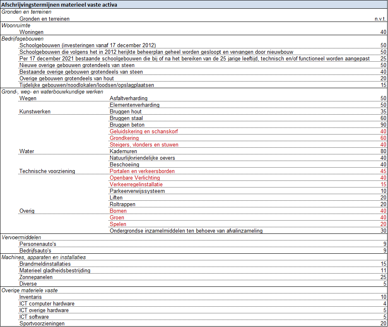Click the red 'Openbare Verlichting' entry

pyautogui.click(x=135, y=178)
